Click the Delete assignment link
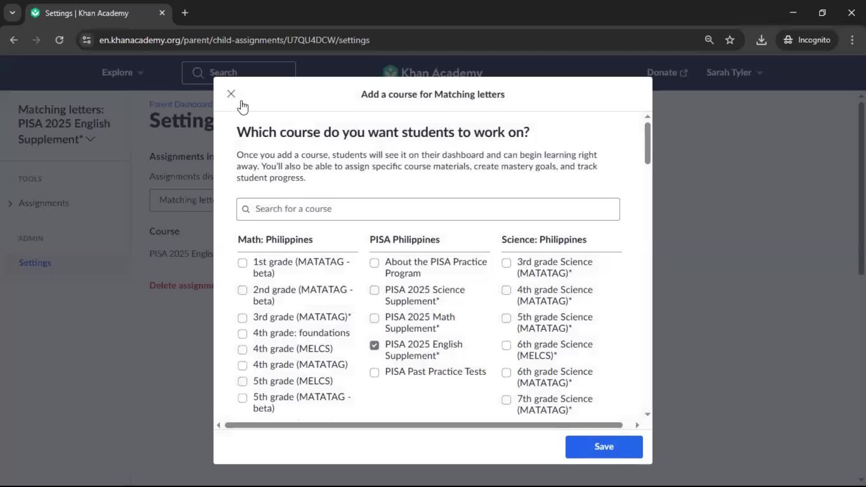Image resolution: width=866 pixels, height=487 pixels. click(x=181, y=285)
